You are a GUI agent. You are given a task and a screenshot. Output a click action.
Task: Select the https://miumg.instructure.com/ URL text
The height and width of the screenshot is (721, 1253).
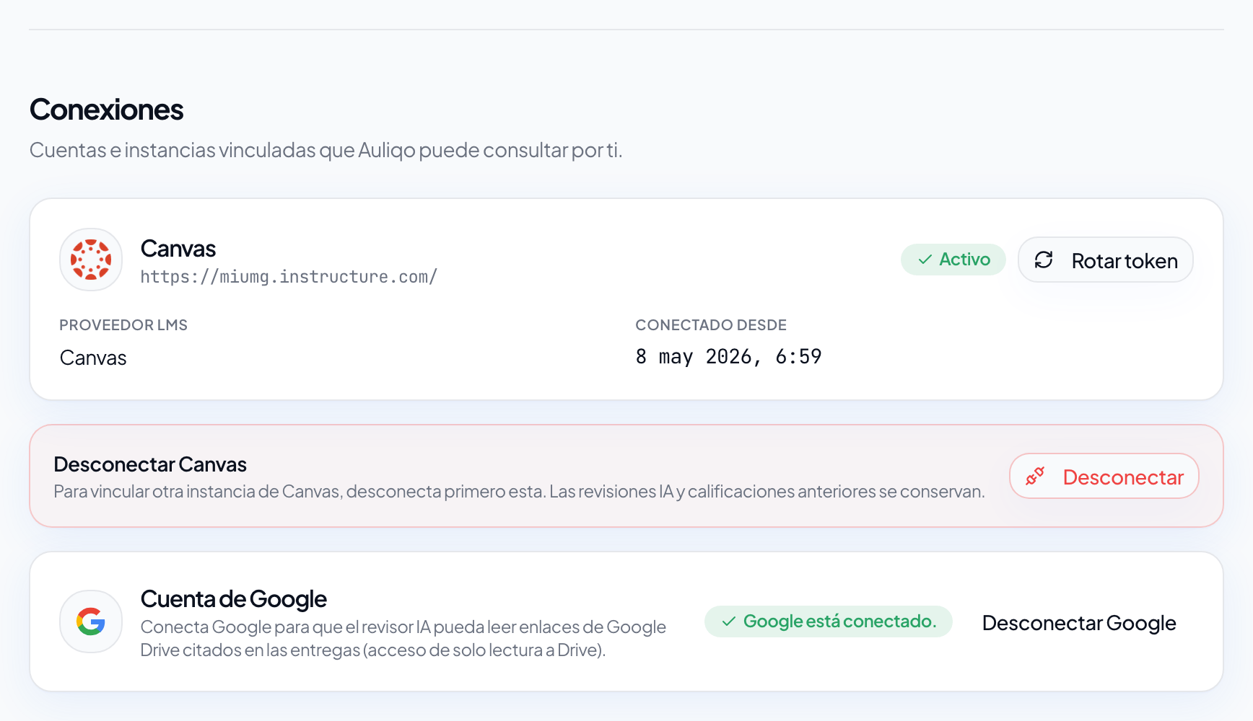pyautogui.click(x=289, y=277)
